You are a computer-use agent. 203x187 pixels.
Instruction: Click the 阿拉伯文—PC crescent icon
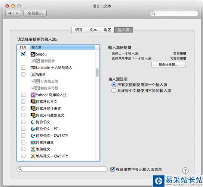pos(33,129)
